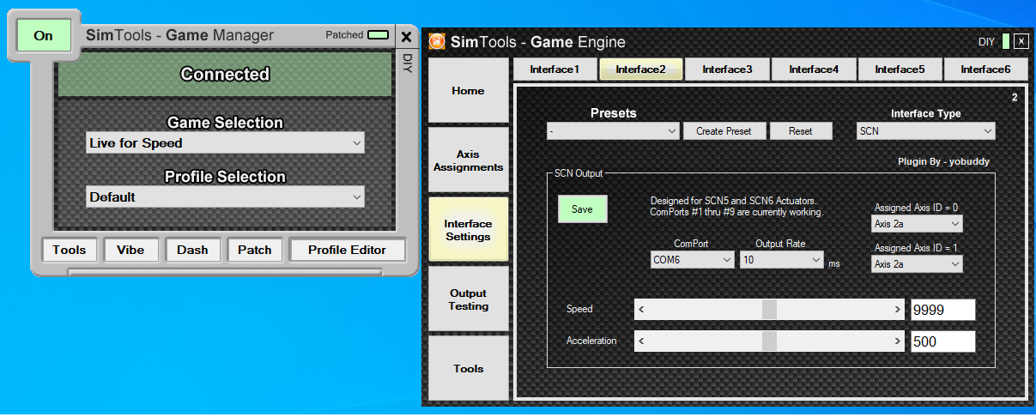Open the Profile Editor
Image resolution: width=1036 pixels, height=417 pixels.
pos(347,250)
